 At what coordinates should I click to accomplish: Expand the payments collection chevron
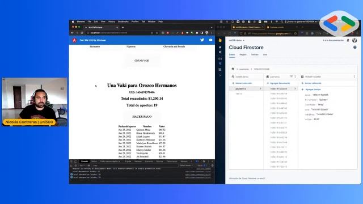tap(260, 88)
